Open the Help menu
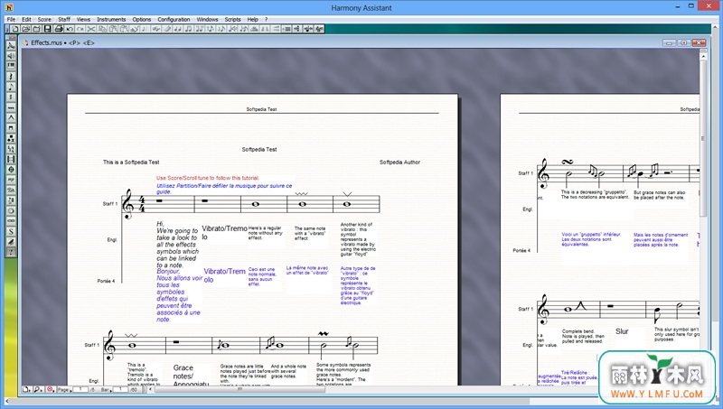Screen dimensions: 723x409 (x=252, y=19)
